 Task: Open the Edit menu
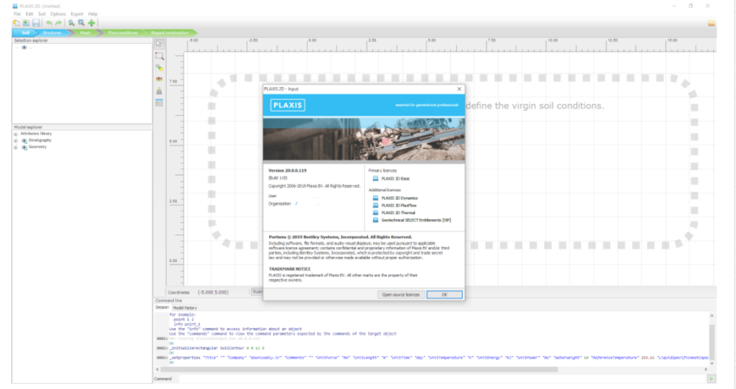pyautogui.click(x=29, y=14)
